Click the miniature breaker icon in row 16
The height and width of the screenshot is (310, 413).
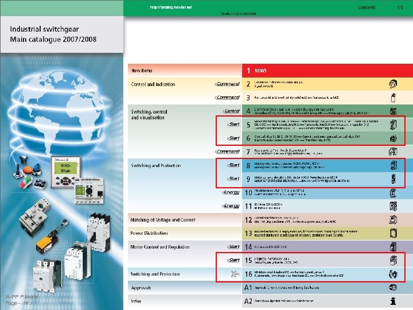pos(393,274)
